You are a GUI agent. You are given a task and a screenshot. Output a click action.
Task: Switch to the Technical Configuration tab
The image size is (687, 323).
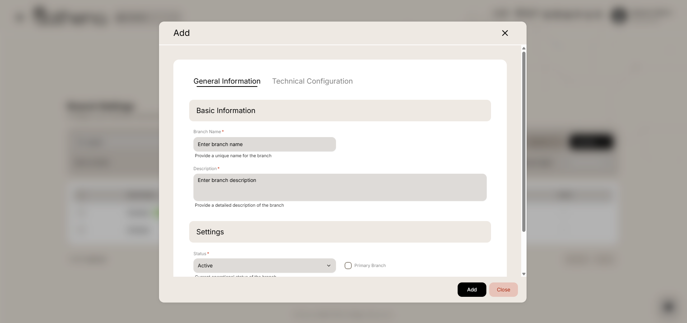(x=312, y=81)
